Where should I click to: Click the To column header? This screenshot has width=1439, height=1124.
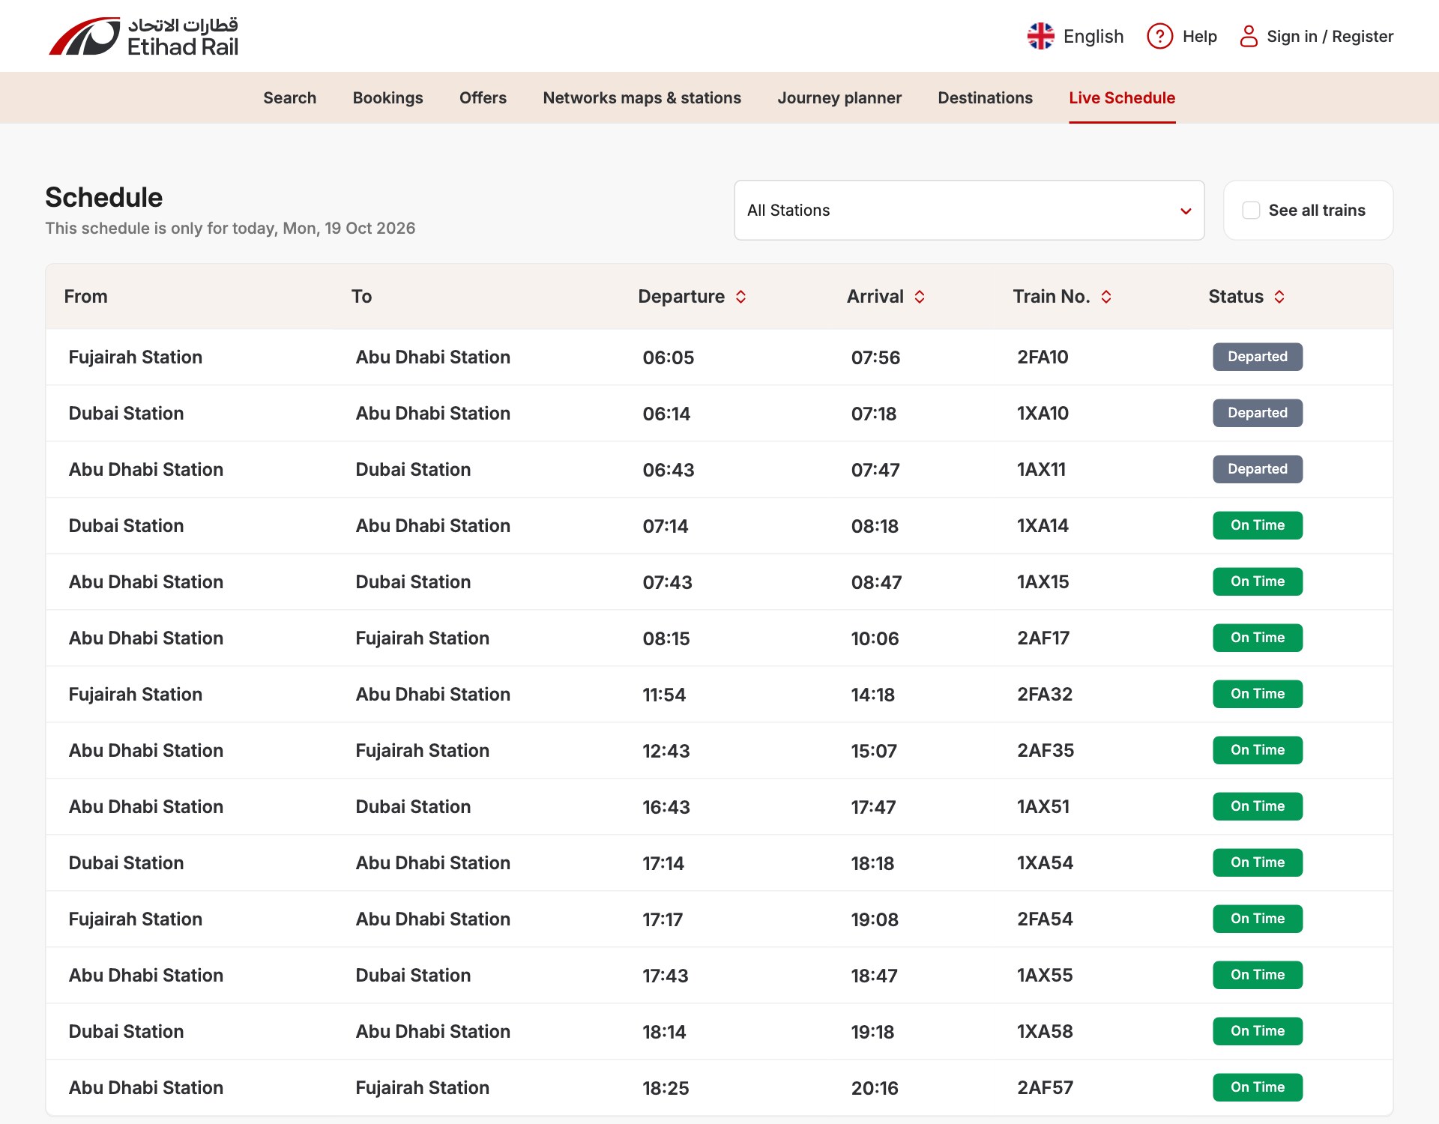(x=361, y=297)
